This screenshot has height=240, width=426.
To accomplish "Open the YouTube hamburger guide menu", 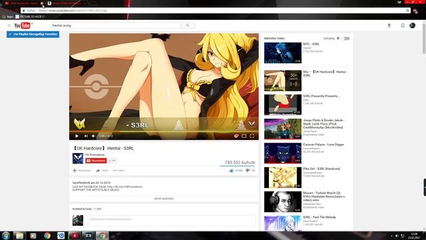I will (9, 25).
